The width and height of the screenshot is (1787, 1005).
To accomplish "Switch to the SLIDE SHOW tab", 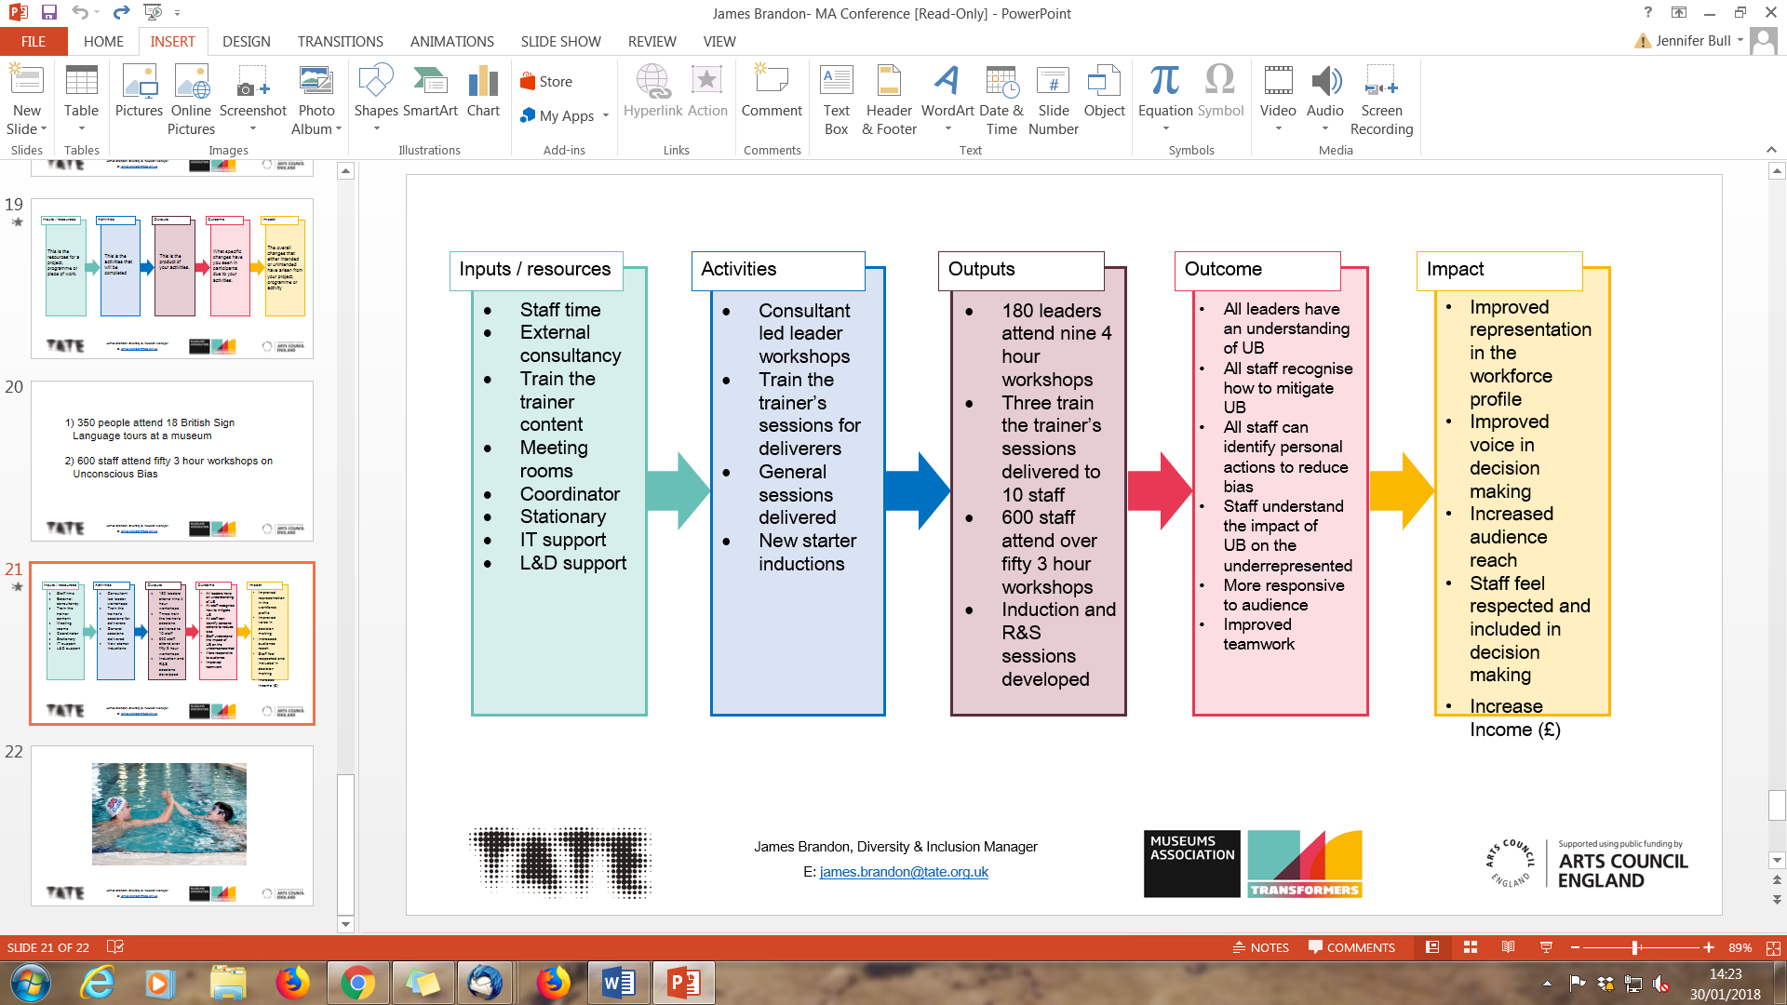I will 560,41.
